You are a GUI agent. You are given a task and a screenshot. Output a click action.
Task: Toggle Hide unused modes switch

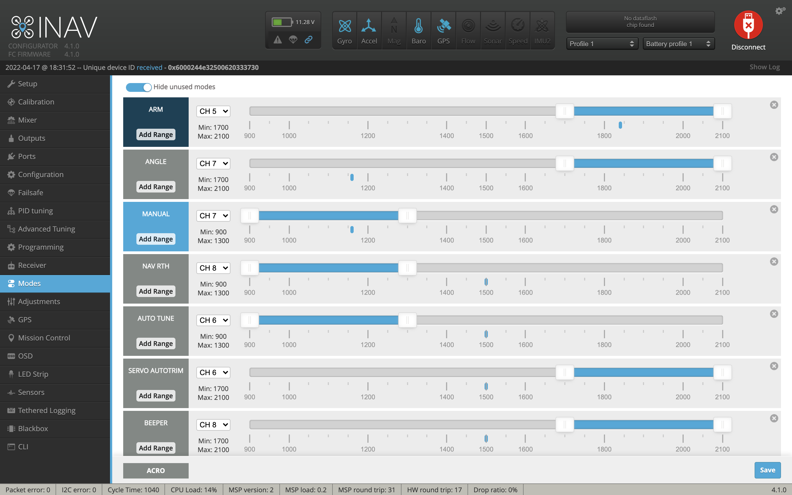(138, 87)
